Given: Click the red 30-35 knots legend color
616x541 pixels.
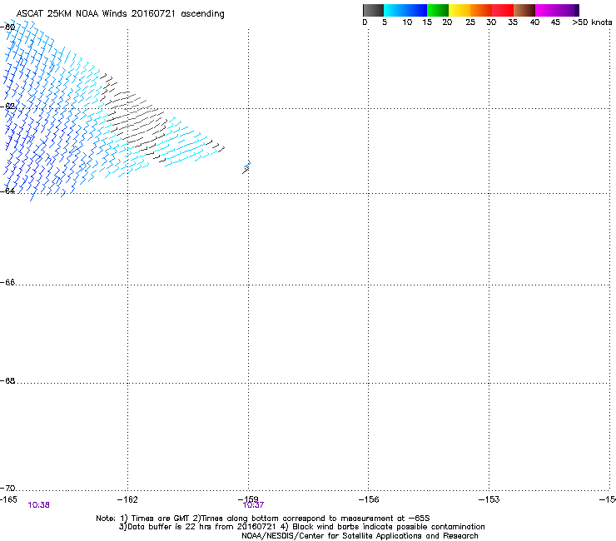Looking at the screenshot, I should [x=503, y=10].
